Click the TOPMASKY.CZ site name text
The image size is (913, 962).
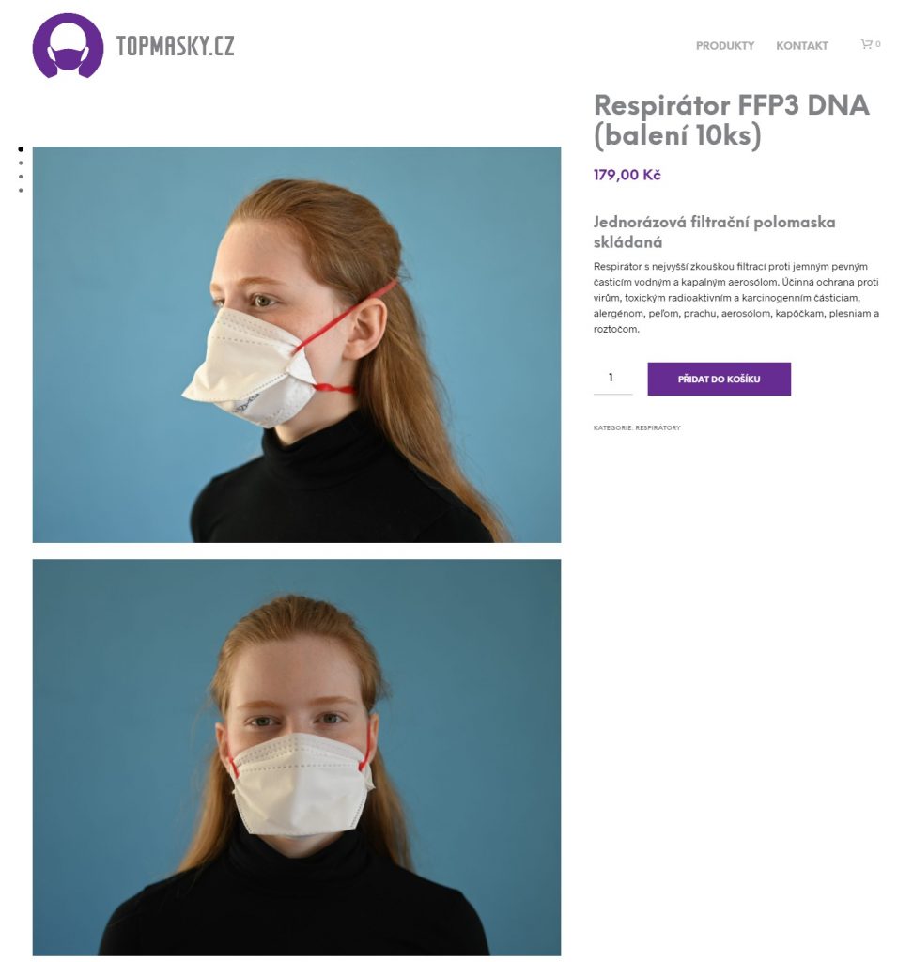tap(175, 46)
